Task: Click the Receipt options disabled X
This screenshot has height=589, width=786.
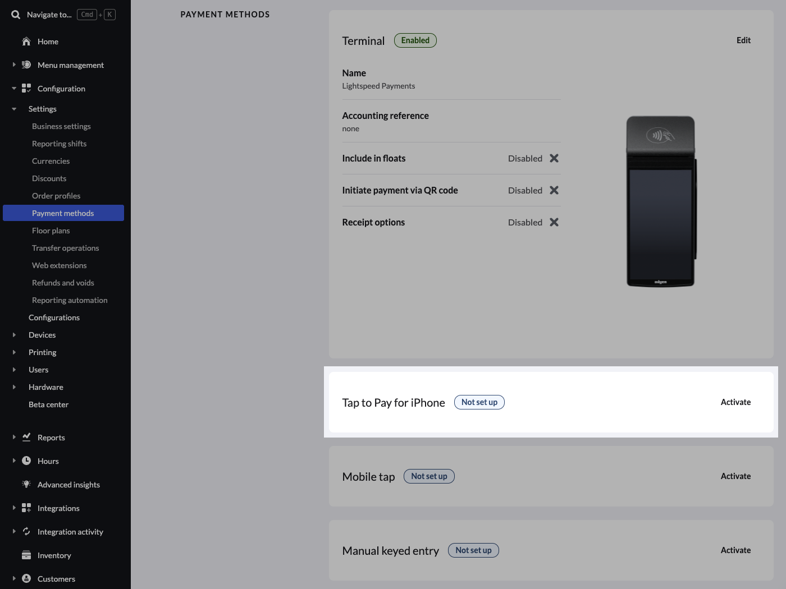Action: [x=554, y=222]
